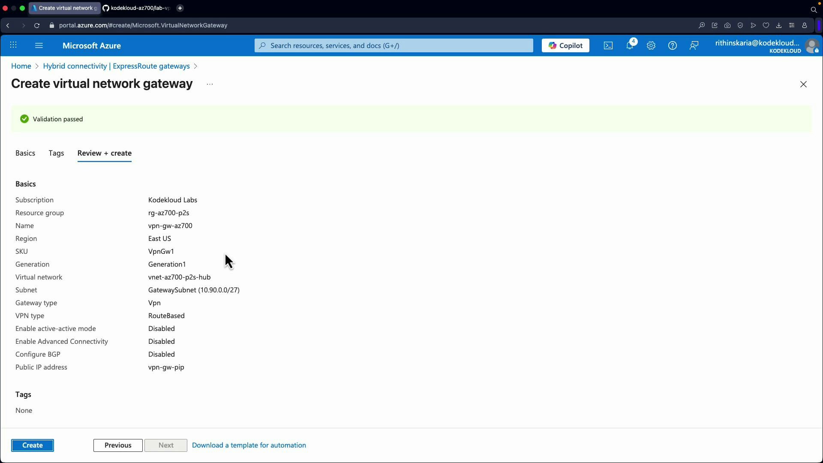Open browser downloads

point(779,25)
